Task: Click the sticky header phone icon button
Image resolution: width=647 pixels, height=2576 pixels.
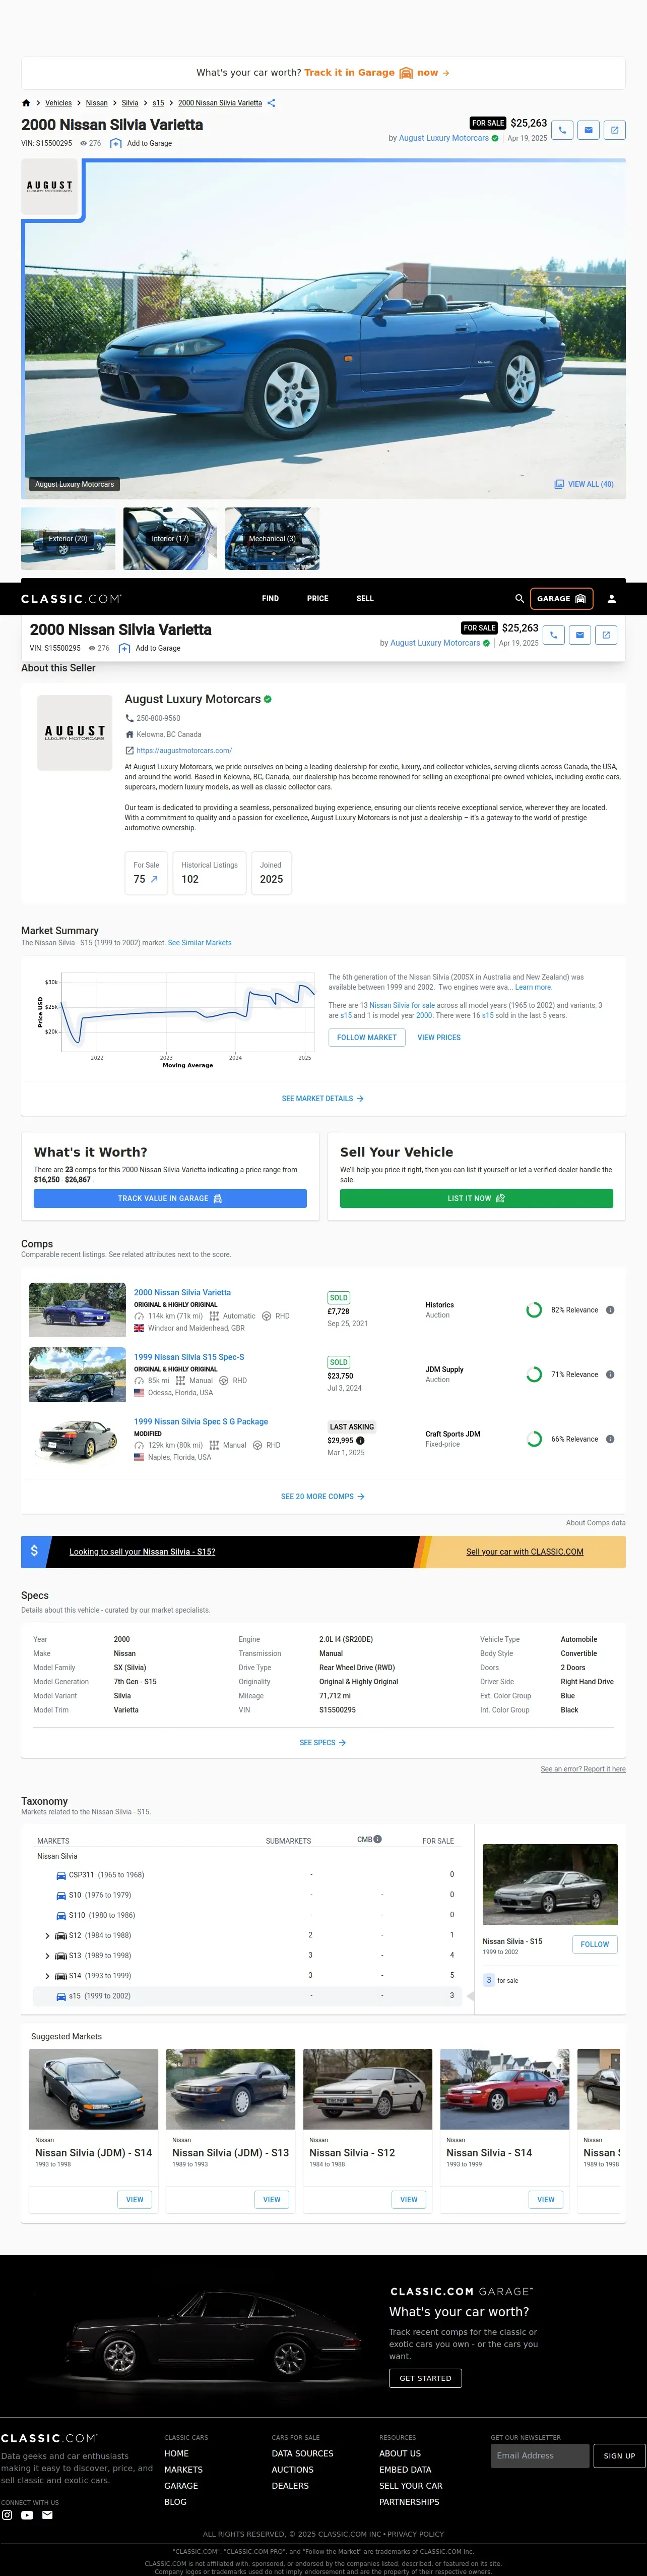Action: click(554, 635)
